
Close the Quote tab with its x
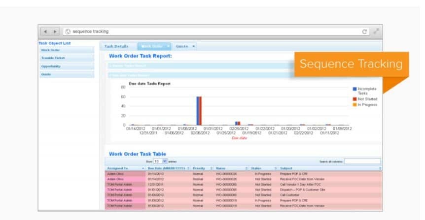pyautogui.click(x=194, y=46)
